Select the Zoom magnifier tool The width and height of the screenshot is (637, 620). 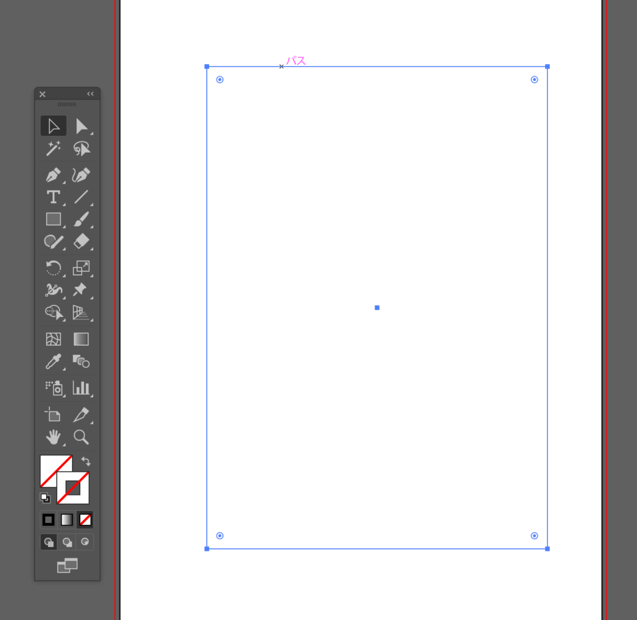click(81, 437)
